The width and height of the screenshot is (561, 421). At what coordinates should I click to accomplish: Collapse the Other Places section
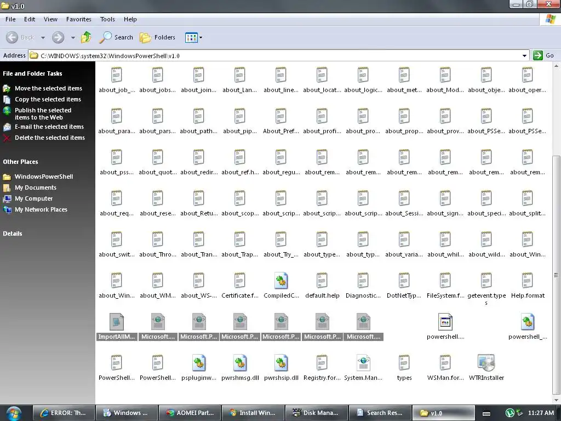[20, 162]
